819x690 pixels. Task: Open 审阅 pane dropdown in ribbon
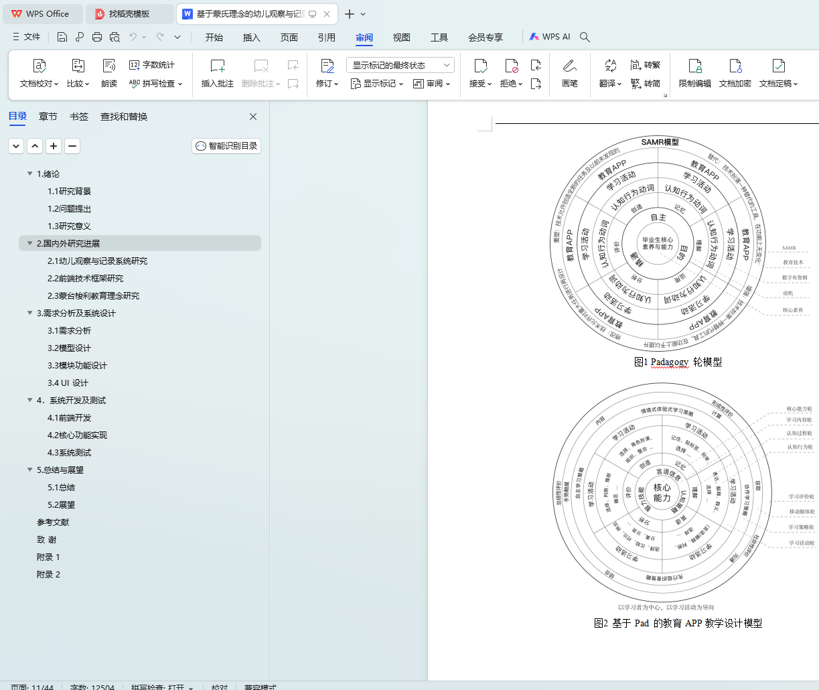(432, 84)
